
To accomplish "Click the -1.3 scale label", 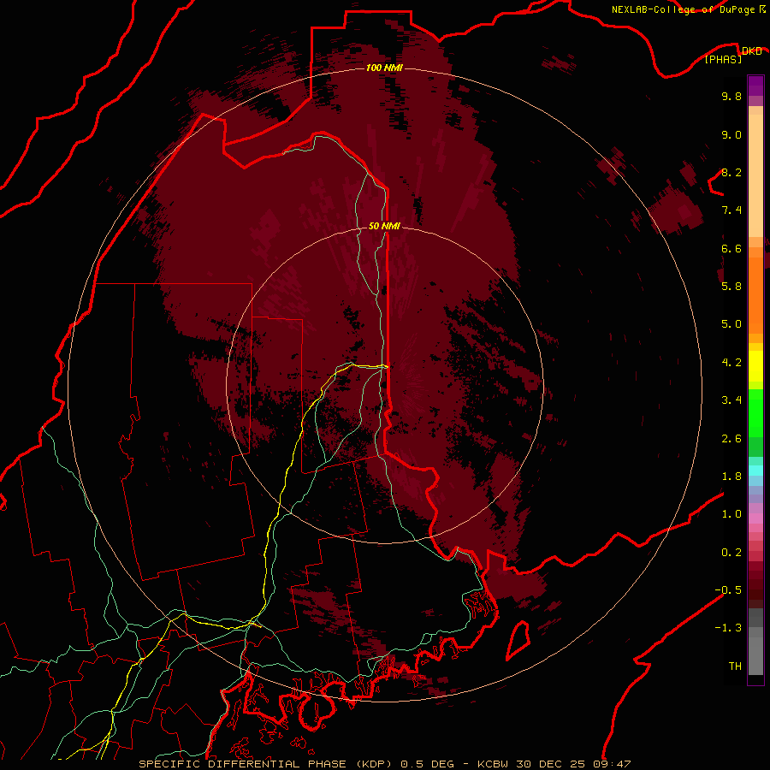I will (x=728, y=628).
